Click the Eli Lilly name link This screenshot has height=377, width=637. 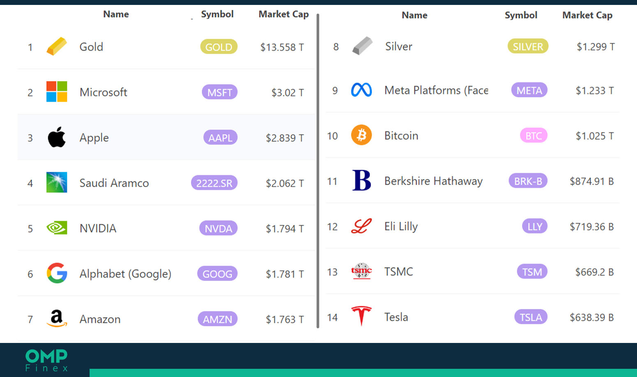(401, 226)
